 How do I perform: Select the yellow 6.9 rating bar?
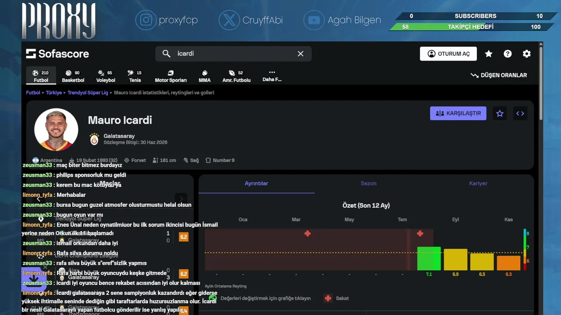pos(455,260)
